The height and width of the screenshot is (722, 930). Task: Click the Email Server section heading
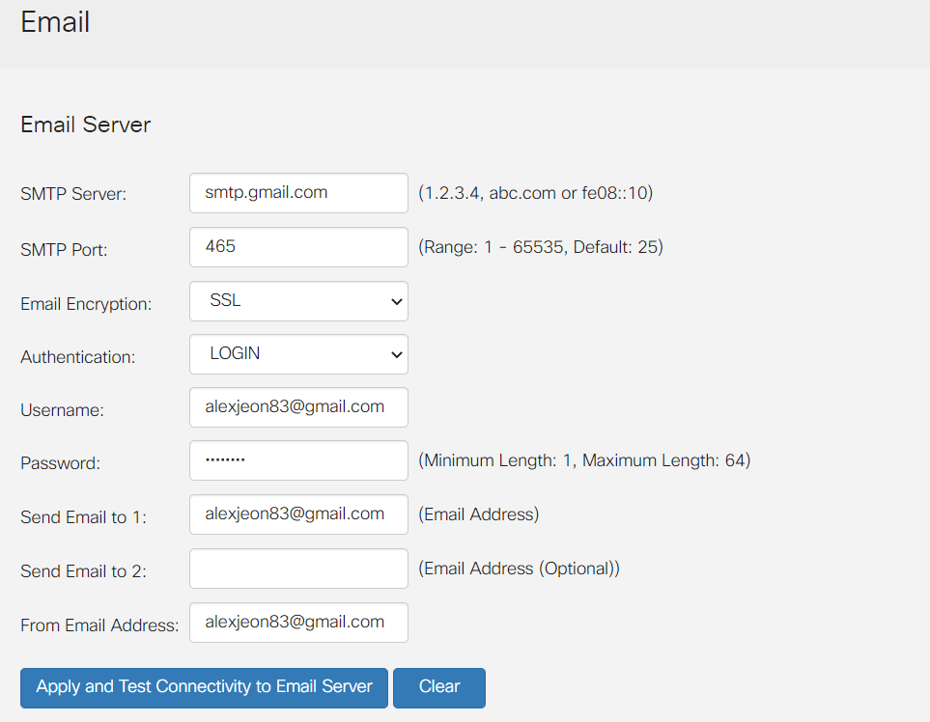pos(85,125)
